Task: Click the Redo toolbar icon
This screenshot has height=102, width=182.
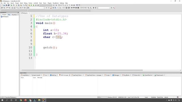Action: point(14,5)
